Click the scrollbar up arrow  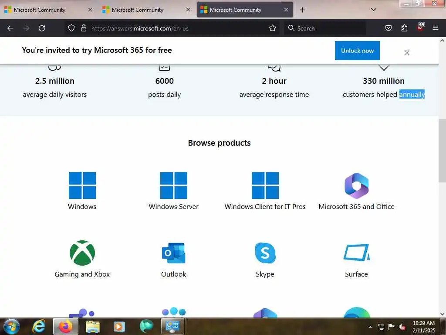pos(442,41)
